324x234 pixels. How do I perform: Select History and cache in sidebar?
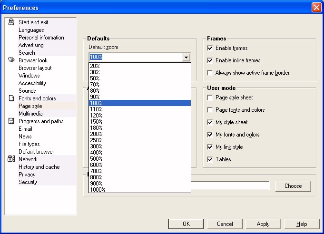pyautogui.click(x=39, y=167)
